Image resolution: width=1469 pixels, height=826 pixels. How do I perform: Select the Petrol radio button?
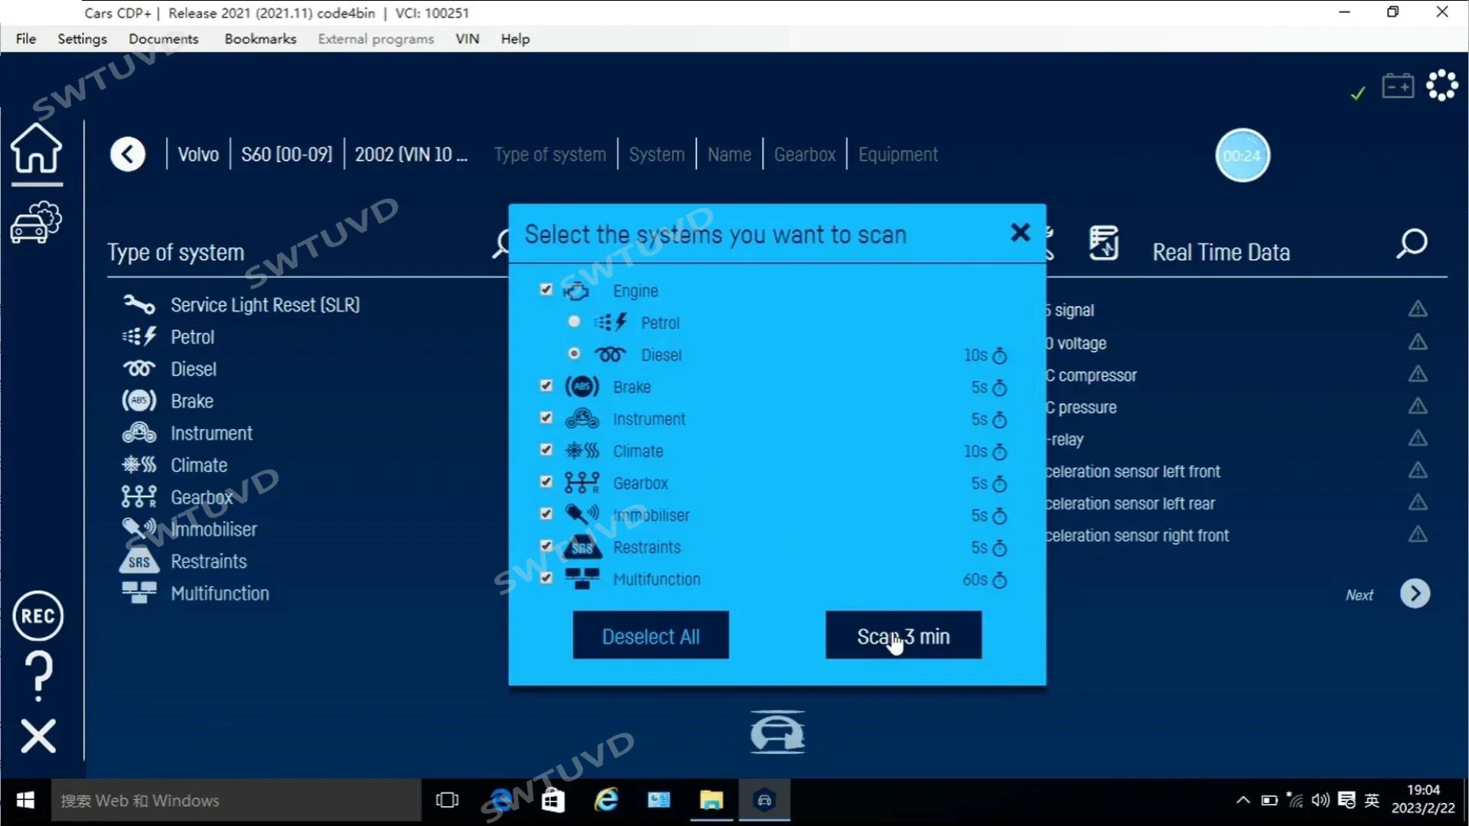[574, 322]
